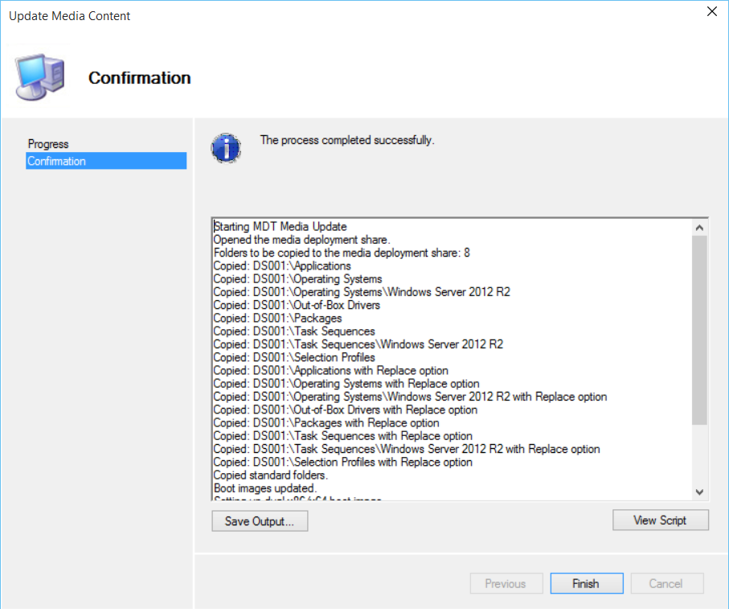This screenshot has height=609, width=729.
Task: Select the Progress step in sidebar
Action: 48,144
